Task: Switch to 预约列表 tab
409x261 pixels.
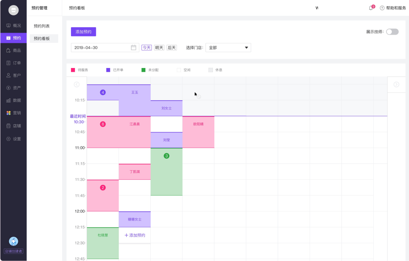Action: tap(42, 26)
